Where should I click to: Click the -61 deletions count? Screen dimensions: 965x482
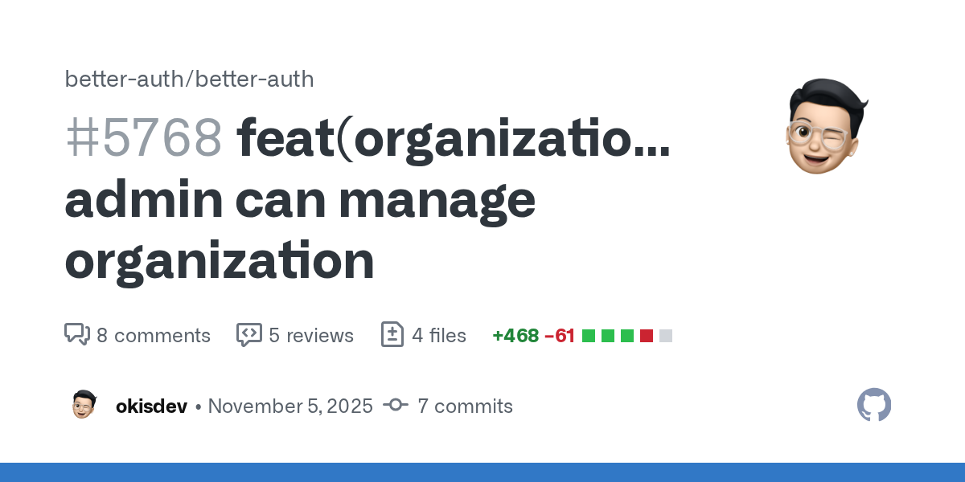click(x=560, y=335)
